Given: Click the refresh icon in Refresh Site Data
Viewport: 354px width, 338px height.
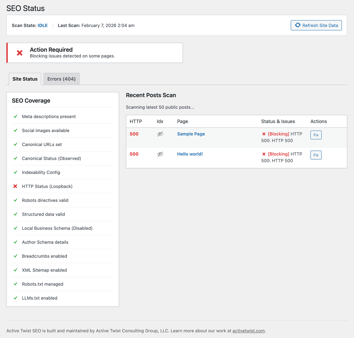Looking at the screenshot, I should click(x=298, y=25).
